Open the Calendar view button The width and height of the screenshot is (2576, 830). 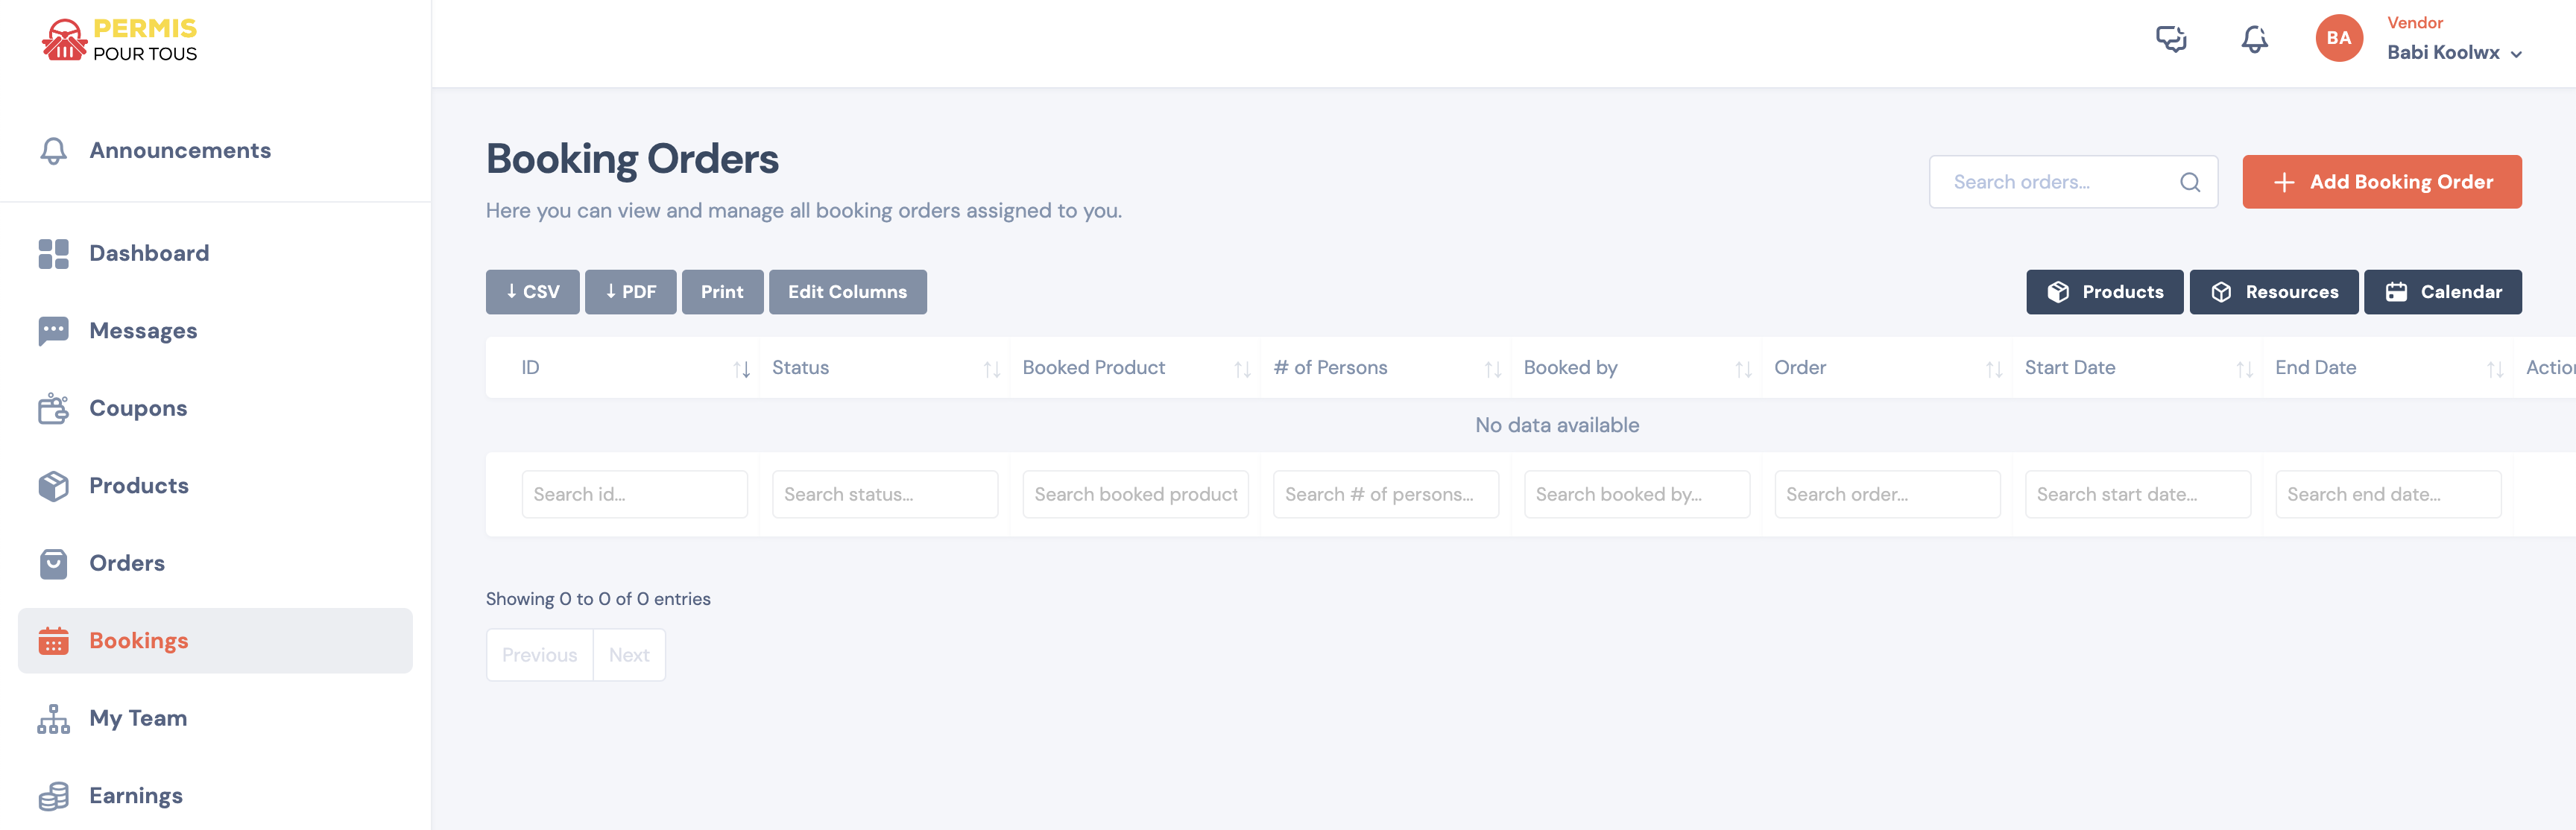[2442, 292]
